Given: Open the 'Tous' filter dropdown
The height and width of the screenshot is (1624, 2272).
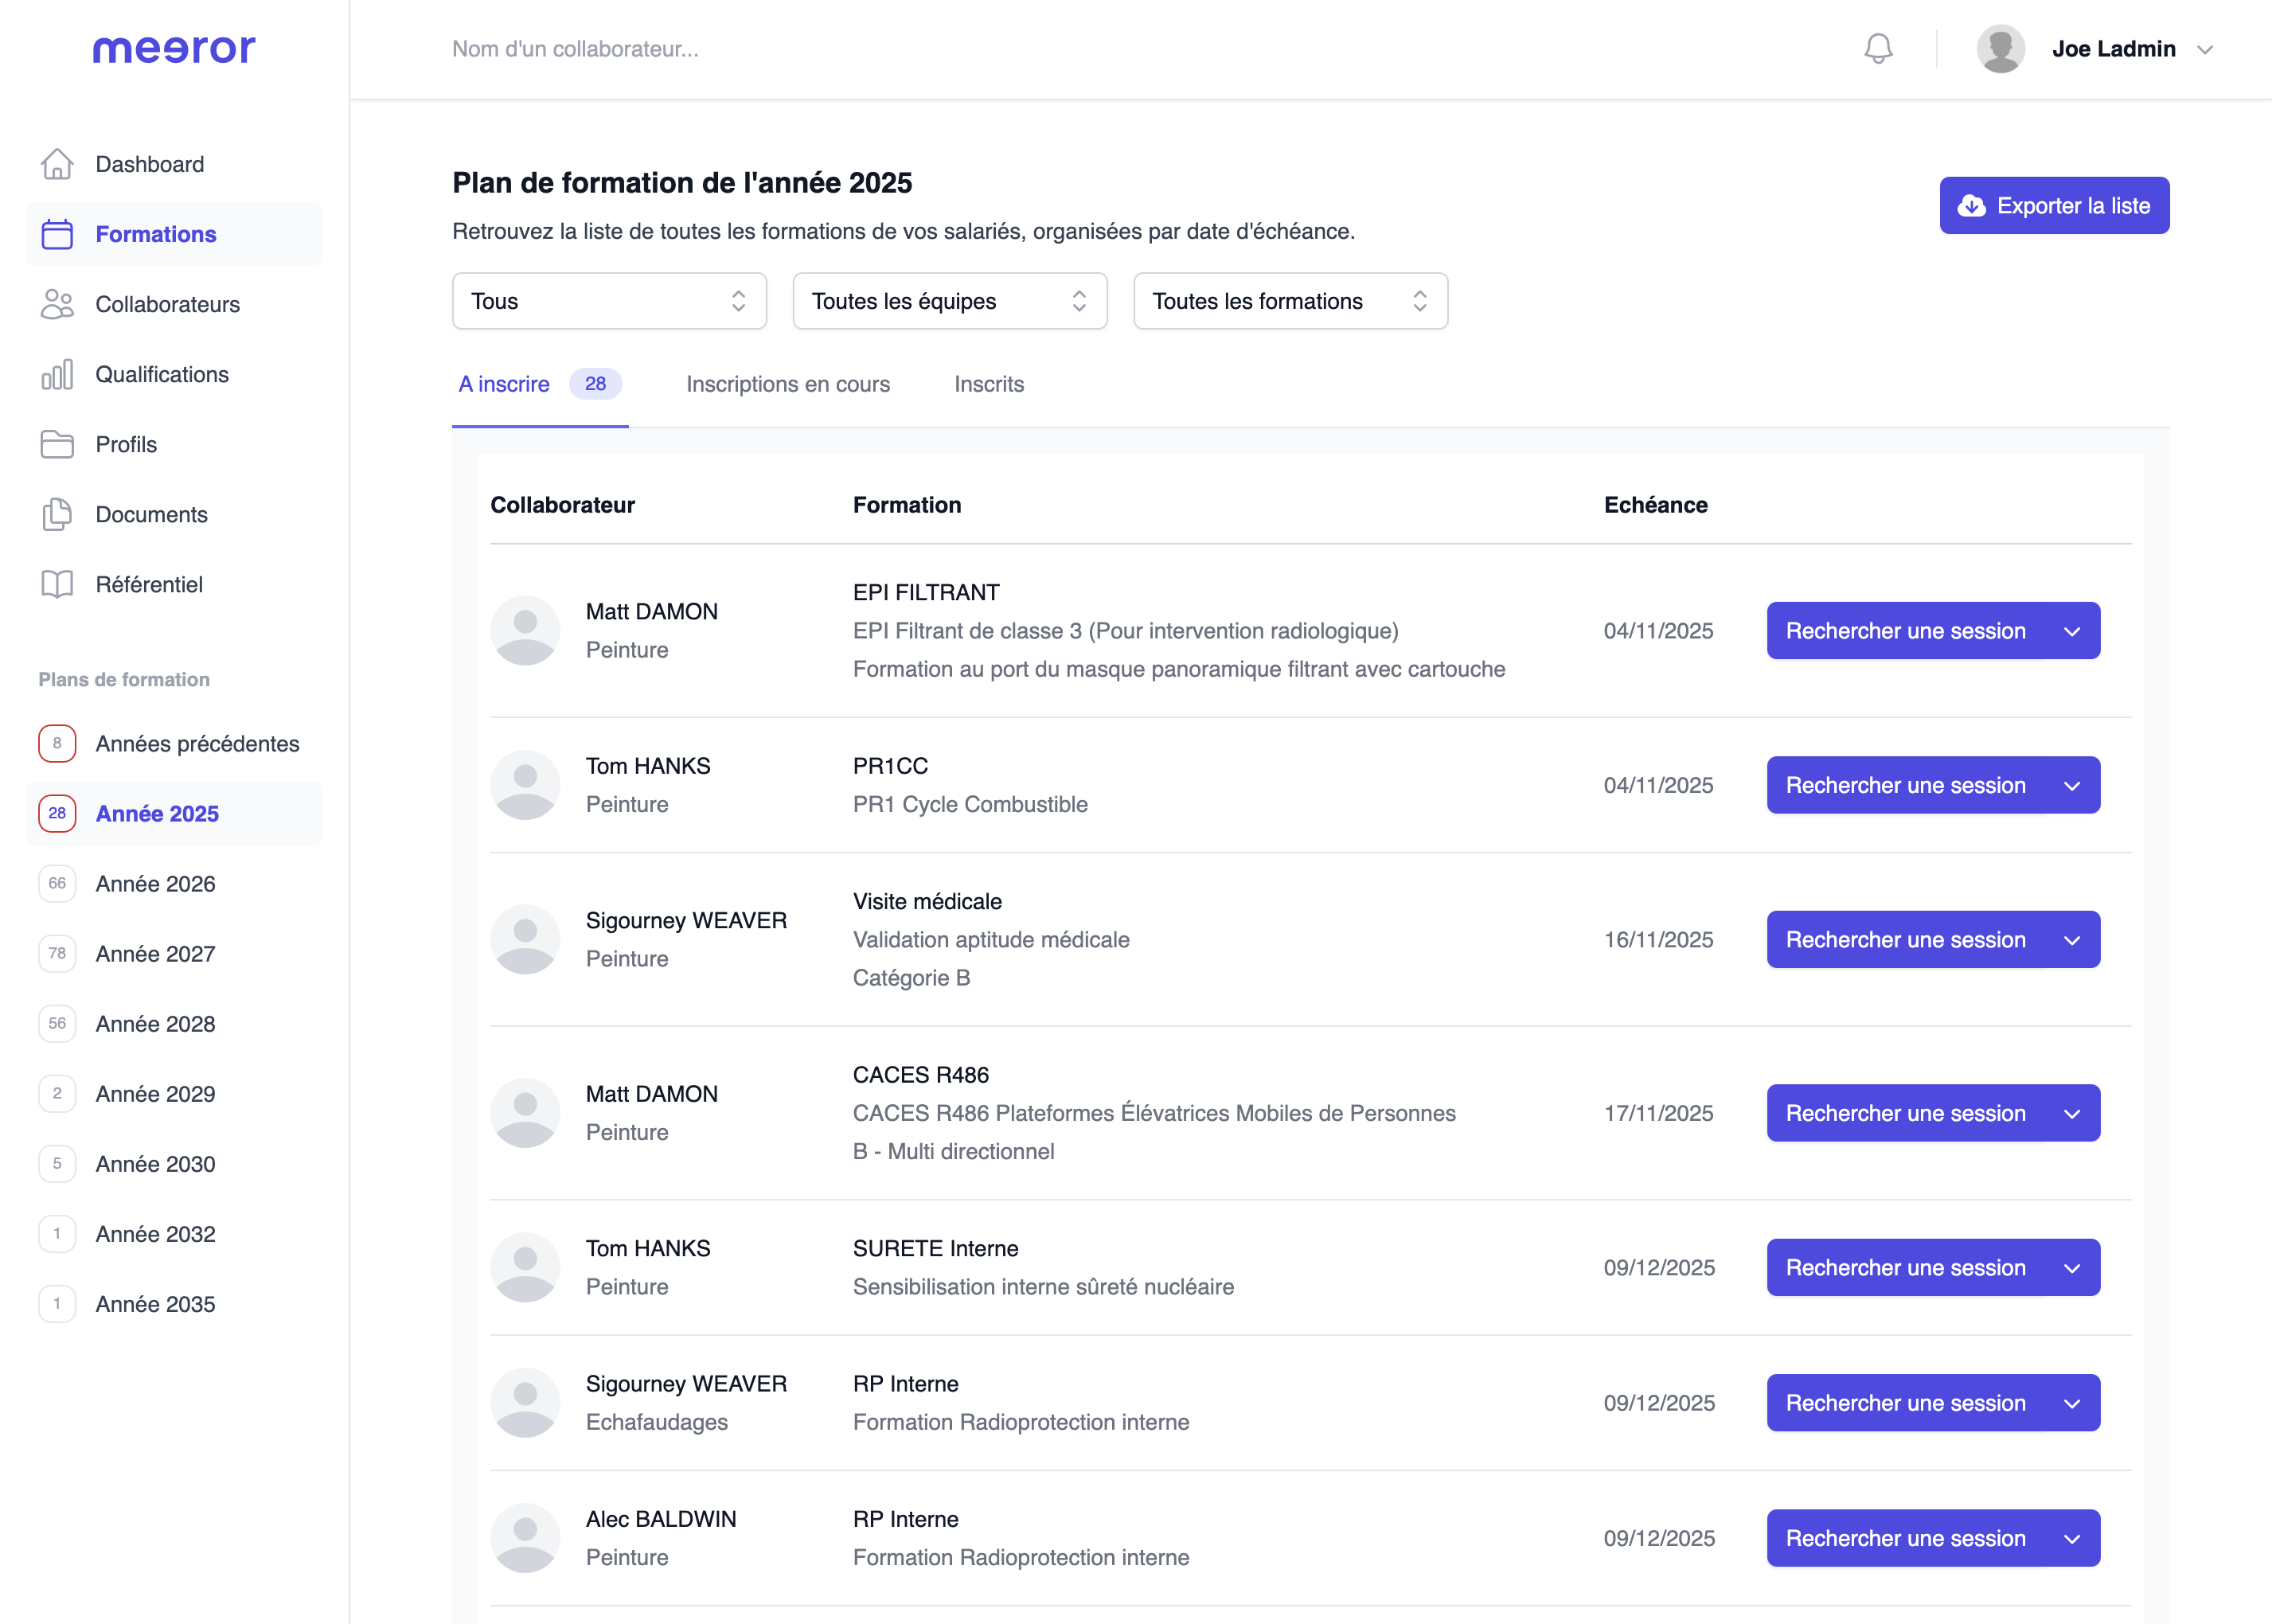Looking at the screenshot, I should (609, 301).
